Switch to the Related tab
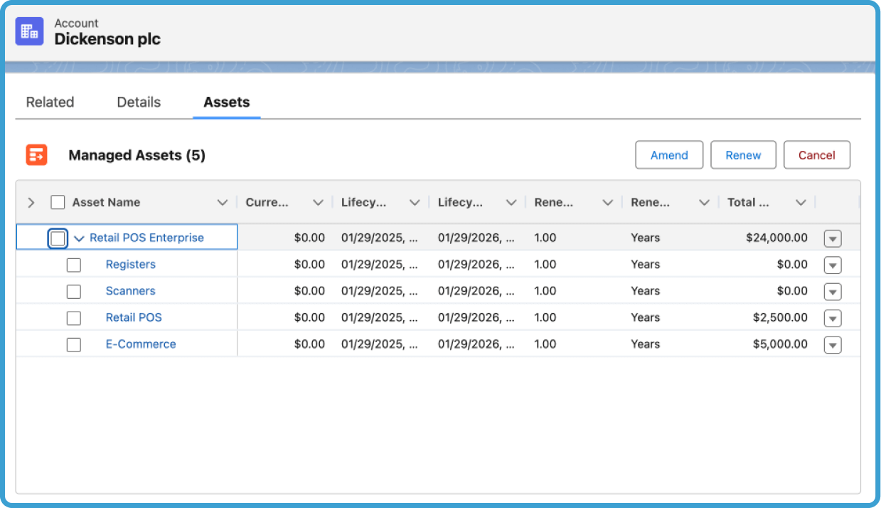 [x=50, y=102]
